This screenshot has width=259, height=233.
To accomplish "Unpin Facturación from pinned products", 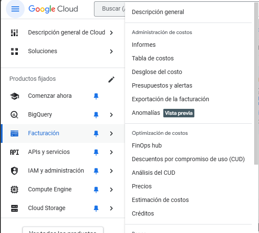I will click(x=96, y=134).
